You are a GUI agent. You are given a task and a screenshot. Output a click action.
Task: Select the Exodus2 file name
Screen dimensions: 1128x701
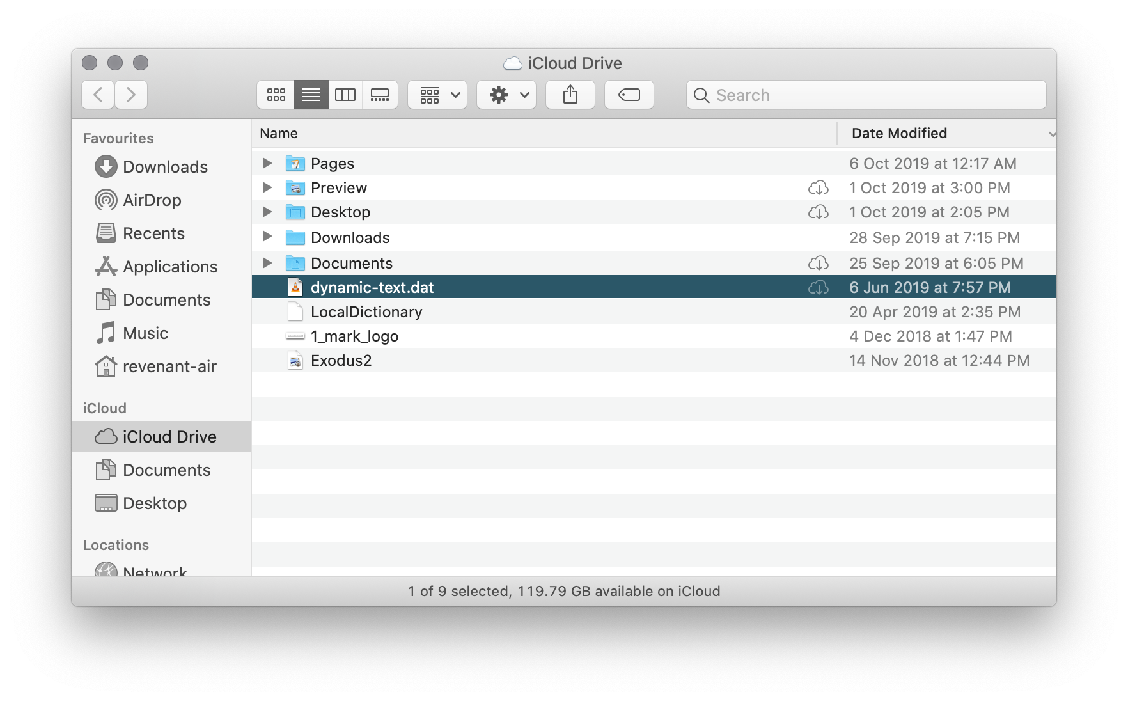click(341, 360)
